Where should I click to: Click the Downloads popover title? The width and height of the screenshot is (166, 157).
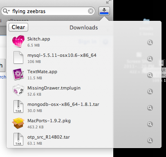point(84,28)
